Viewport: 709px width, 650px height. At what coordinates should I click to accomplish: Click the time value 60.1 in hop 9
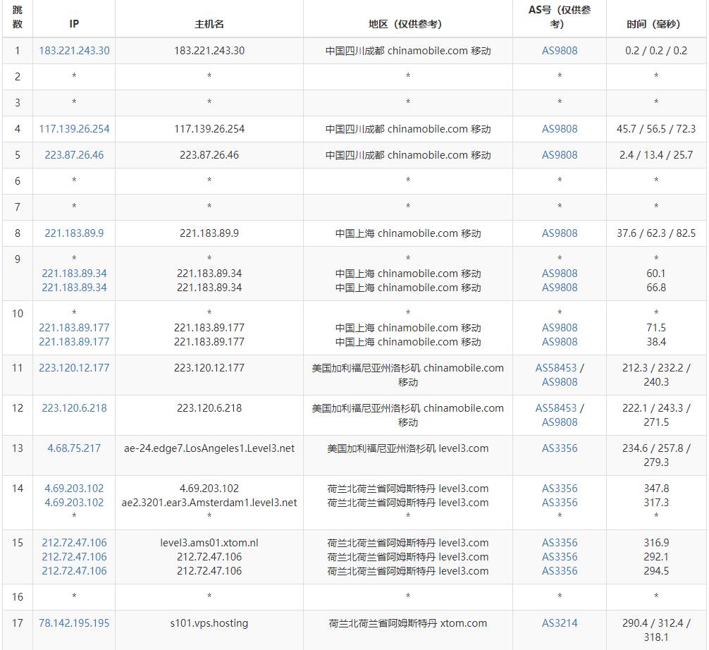(x=656, y=274)
